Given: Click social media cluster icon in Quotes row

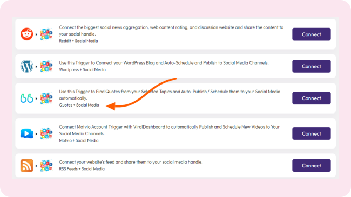Looking at the screenshot, I should (x=46, y=98).
